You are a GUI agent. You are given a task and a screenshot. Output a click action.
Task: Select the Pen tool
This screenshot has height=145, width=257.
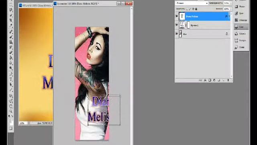tap(11, 74)
